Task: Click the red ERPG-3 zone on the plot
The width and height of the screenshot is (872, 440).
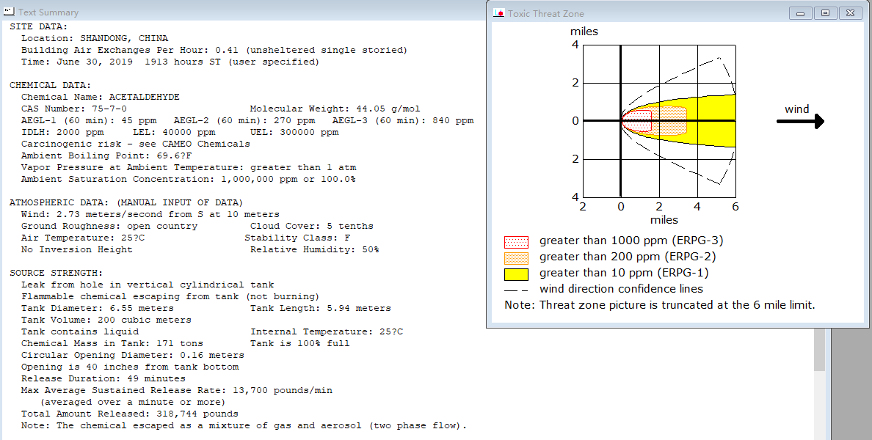Action: [637, 120]
